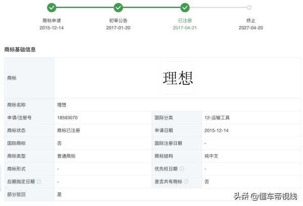Click the green checkmark above 已注册
The image size is (303, 206).
pos(185,8)
